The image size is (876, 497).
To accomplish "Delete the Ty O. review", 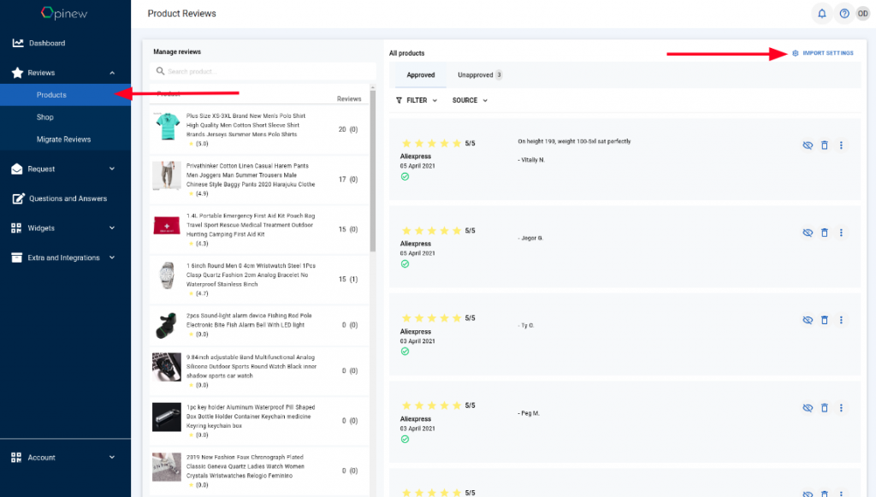I will [x=824, y=320].
